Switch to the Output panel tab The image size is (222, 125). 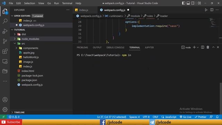click(97, 48)
